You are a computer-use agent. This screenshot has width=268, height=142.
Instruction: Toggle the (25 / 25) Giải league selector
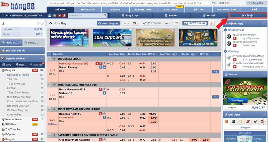coord(152,23)
